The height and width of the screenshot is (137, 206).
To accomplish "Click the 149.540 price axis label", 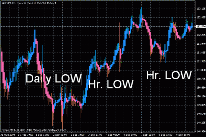I will point(201,114).
